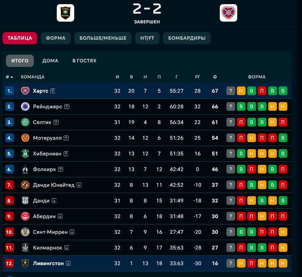302x277 pixels.
Task: Switch table to В ГОСТЯХ filter
Action: [x=84, y=61]
